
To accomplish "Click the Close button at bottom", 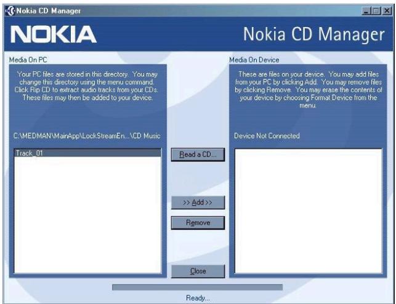I will pyautogui.click(x=198, y=271).
